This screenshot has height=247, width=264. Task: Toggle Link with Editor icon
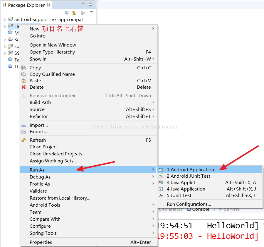pyautogui.click(x=74, y=13)
